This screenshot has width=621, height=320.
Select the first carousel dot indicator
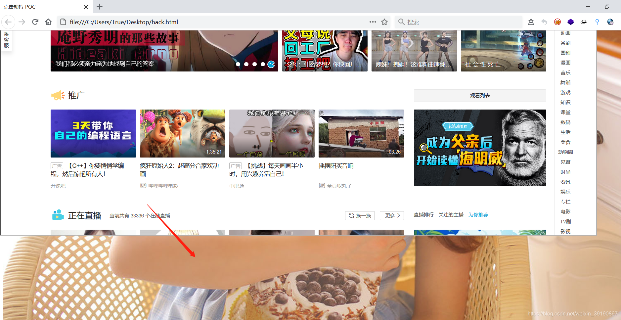coord(238,64)
